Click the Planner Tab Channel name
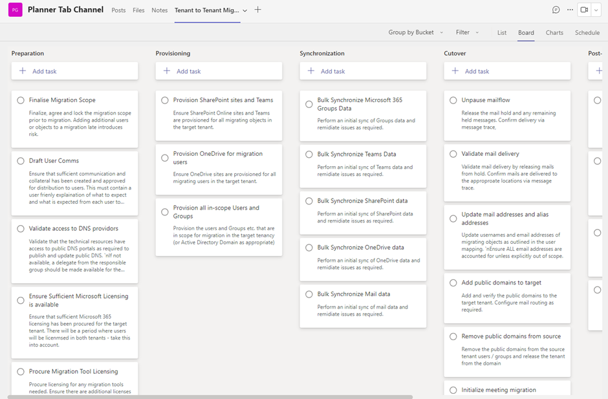This screenshot has width=608, height=399. click(65, 10)
